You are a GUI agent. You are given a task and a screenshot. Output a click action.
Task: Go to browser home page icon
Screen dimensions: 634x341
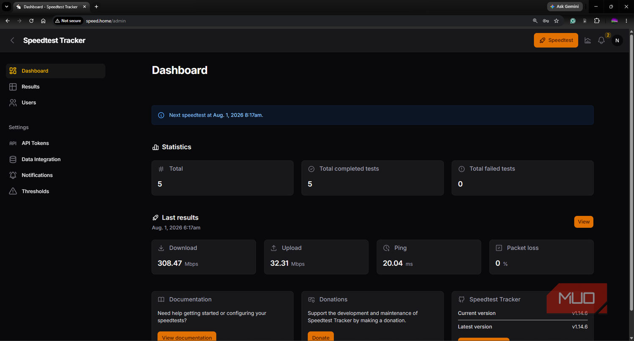(43, 21)
